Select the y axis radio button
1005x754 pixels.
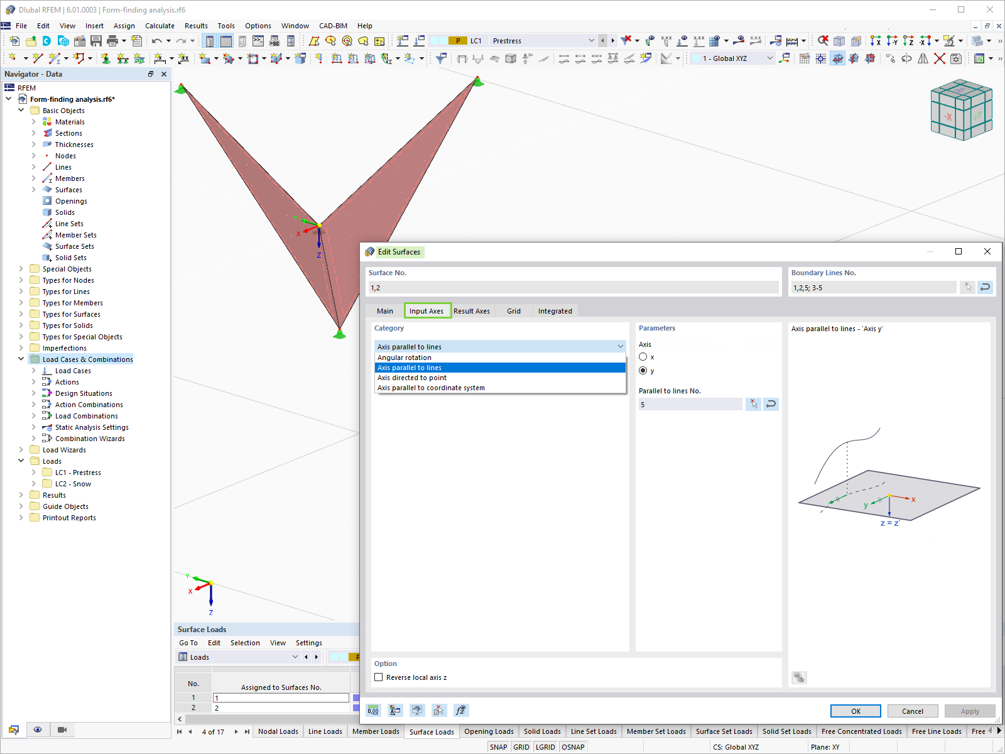(643, 371)
